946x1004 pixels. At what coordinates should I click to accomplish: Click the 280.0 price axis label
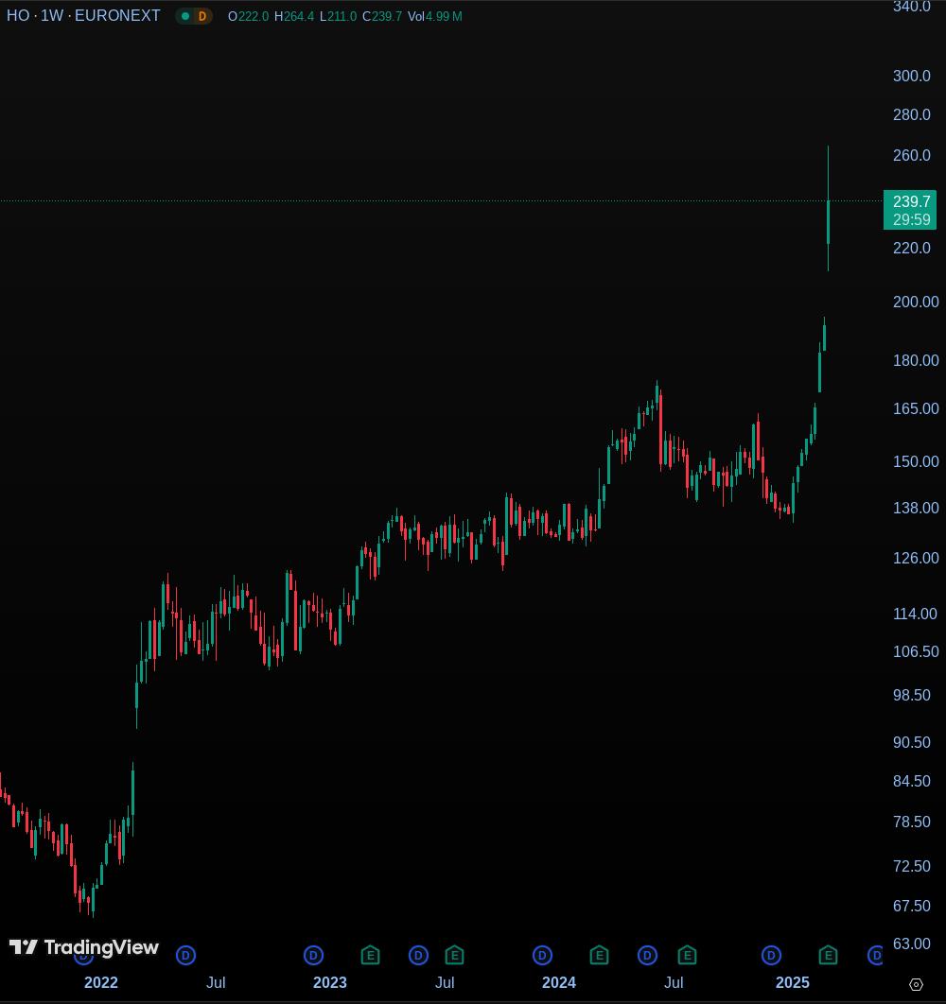[911, 115]
